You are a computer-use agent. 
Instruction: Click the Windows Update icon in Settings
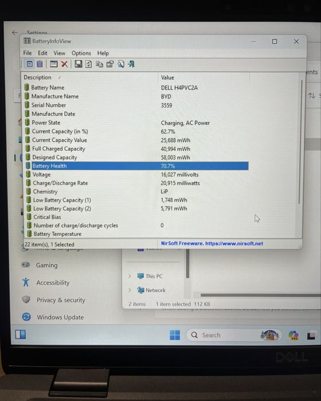(26, 317)
